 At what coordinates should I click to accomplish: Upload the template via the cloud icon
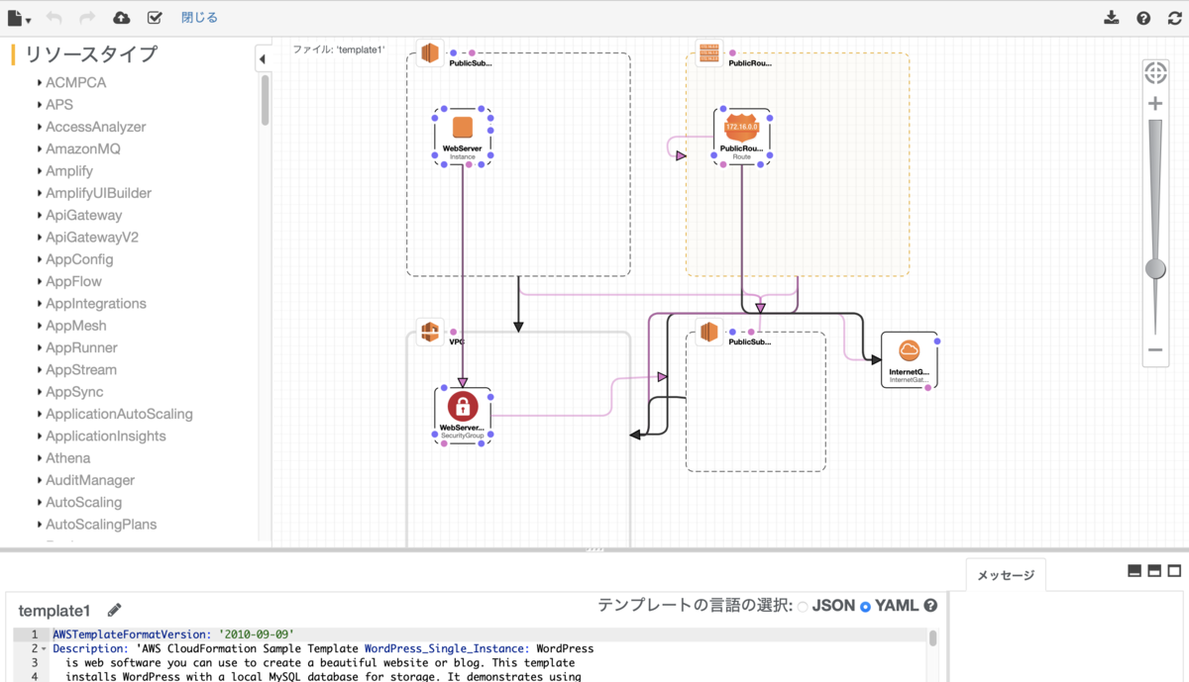point(120,17)
